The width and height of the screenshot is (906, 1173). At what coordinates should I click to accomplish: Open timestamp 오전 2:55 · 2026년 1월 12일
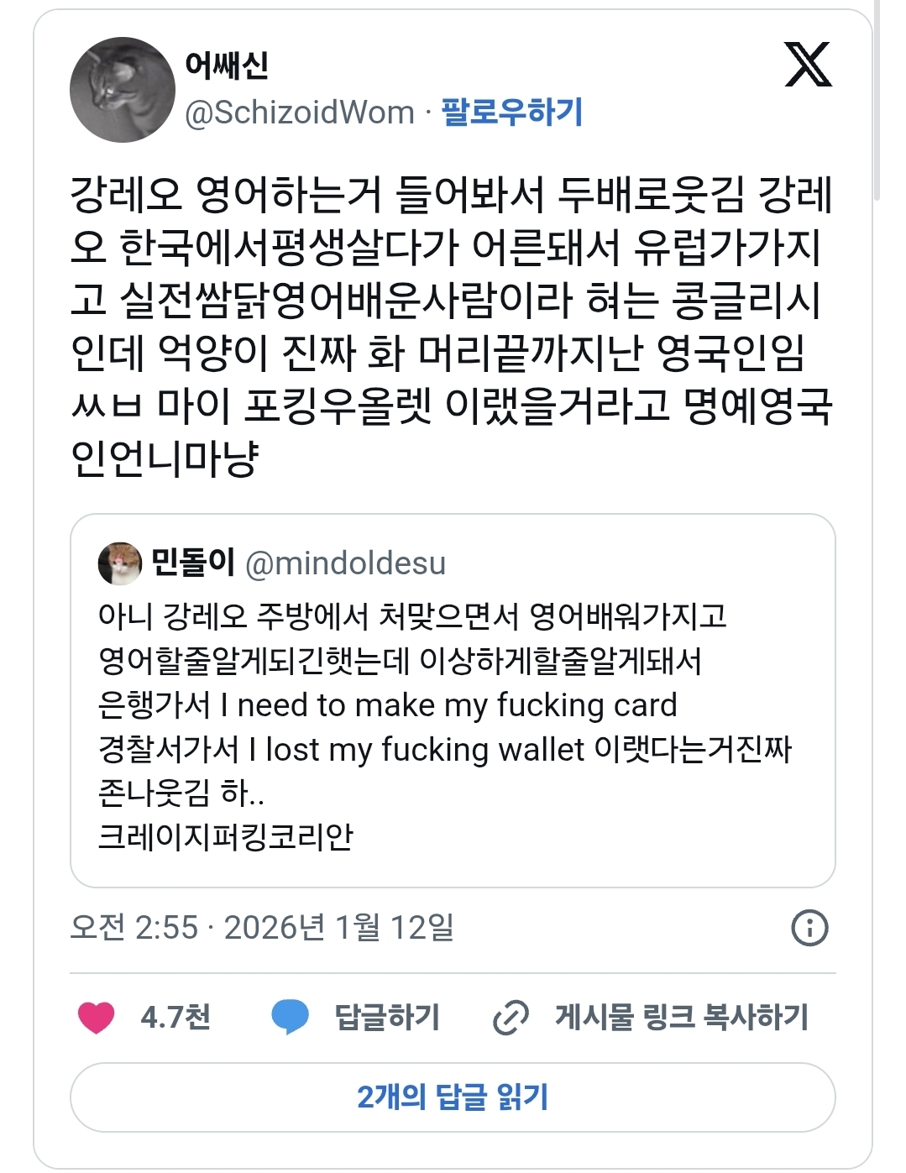click(x=262, y=928)
